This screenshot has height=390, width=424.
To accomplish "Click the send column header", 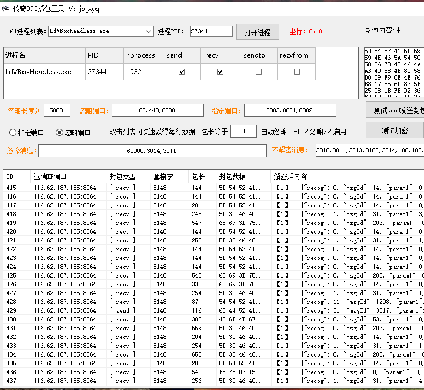I will pyautogui.click(x=181, y=55).
